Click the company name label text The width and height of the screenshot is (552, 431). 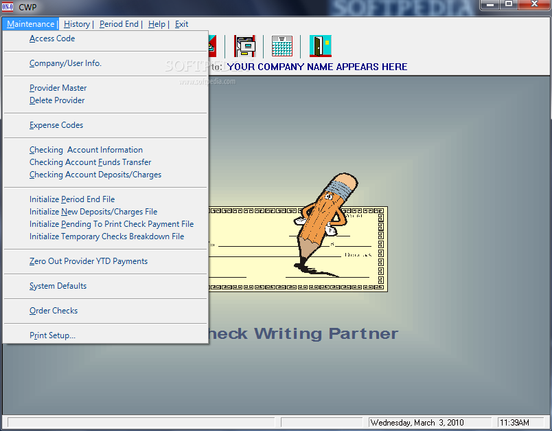(317, 67)
